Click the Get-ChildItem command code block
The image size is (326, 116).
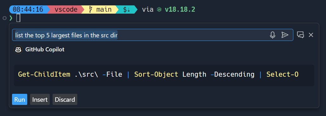pyautogui.click(x=164, y=75)
